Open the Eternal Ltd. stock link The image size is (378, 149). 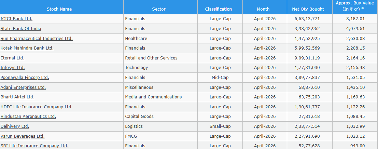click(12, 58)
